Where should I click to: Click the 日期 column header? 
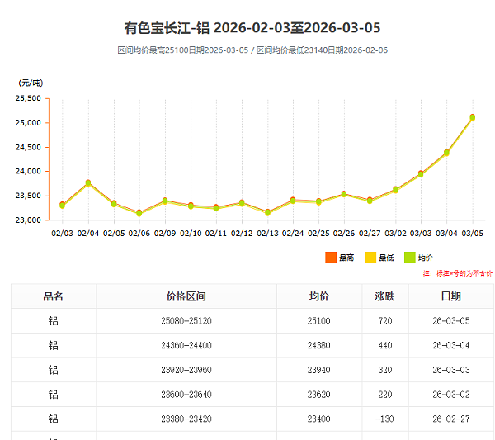coord(451,296)
